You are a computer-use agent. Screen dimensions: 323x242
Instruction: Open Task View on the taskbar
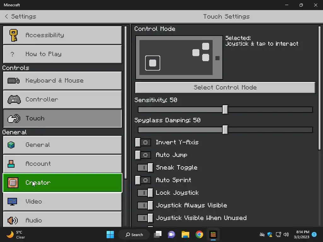coord(158,234)
